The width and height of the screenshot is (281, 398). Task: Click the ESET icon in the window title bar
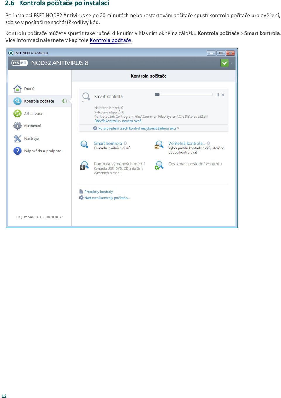11,53
